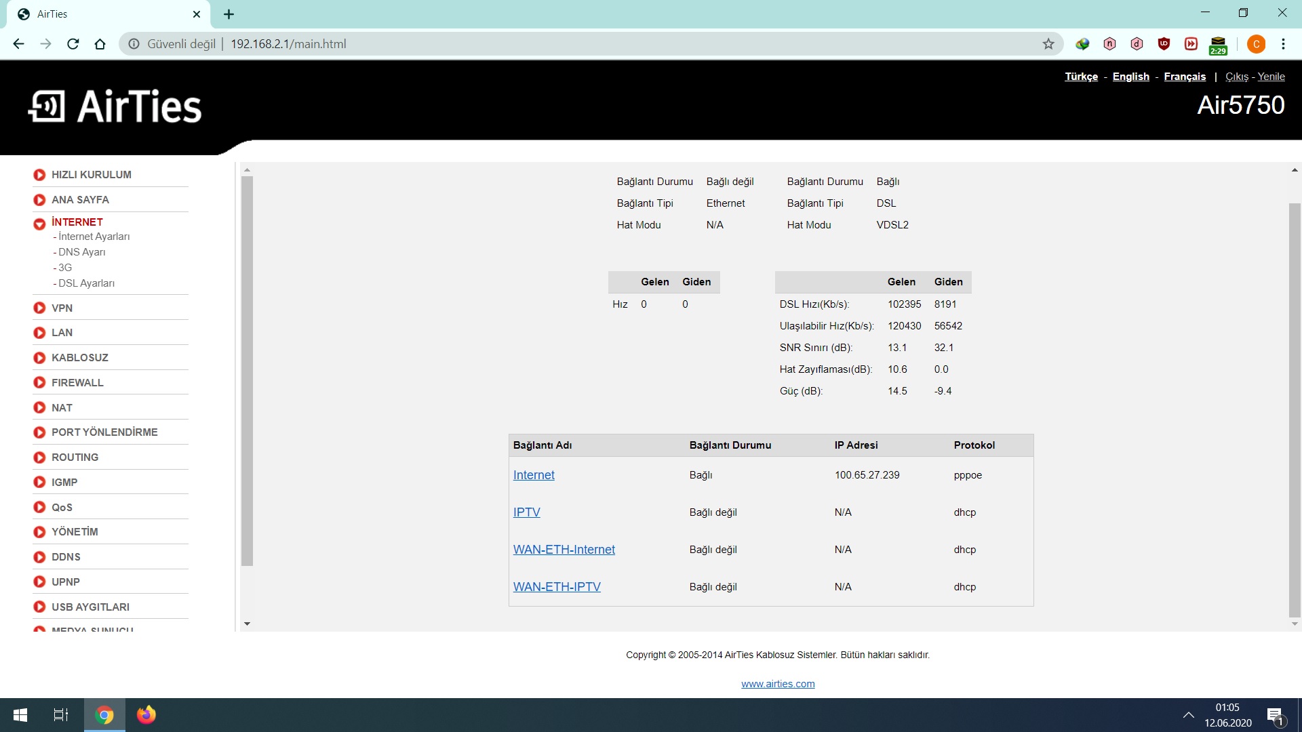Image resolution: width=1302 pixels, height=732 pixels.
Task: Expand the FIREWALL menu arrow icon
Action: click(39, 383)
